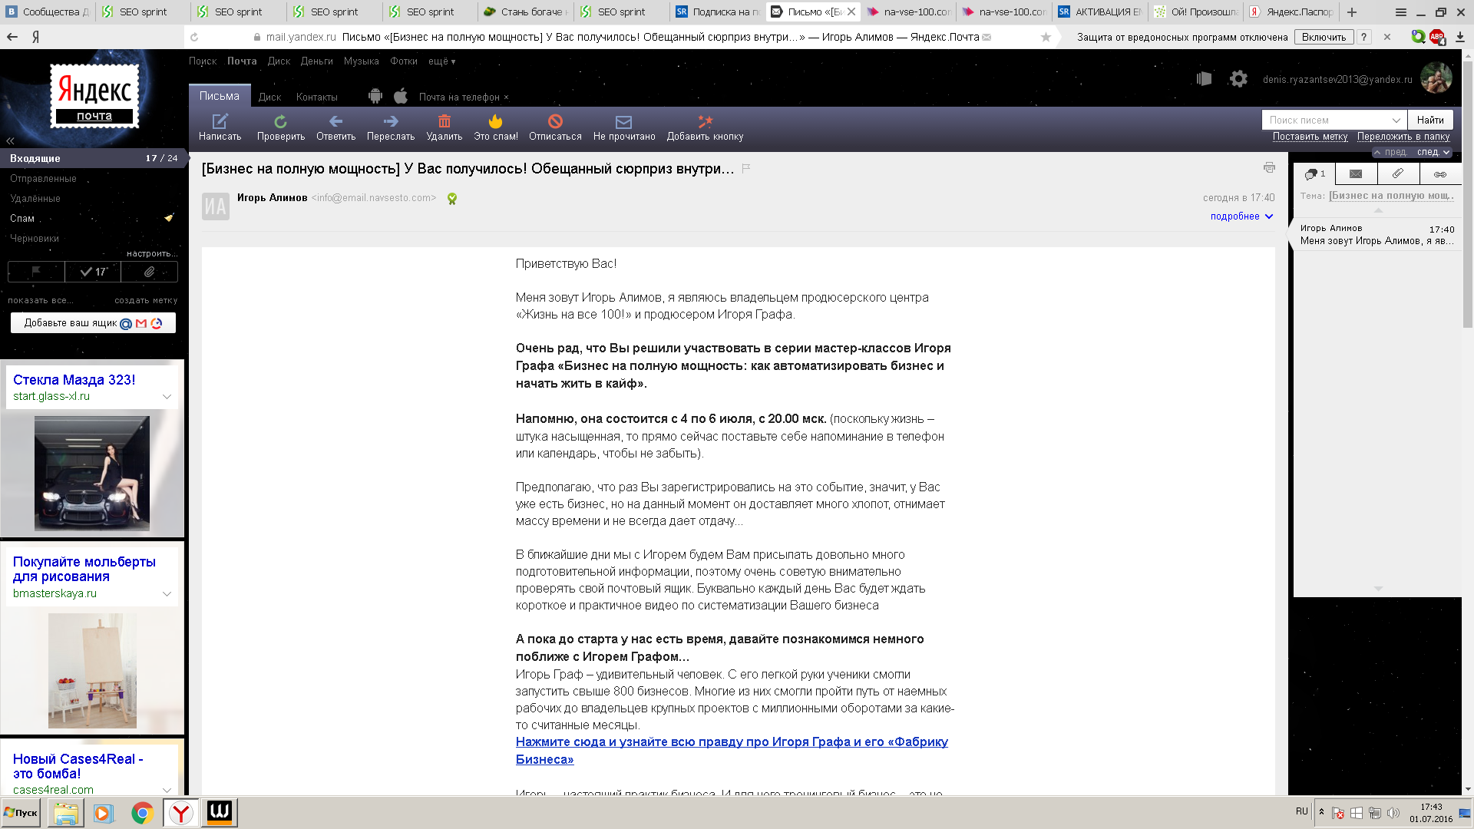The height and width of the screenshot is (829, 1474).
Task: Click Добавьте ваш ящик button
Action: [x=93, y=323]
